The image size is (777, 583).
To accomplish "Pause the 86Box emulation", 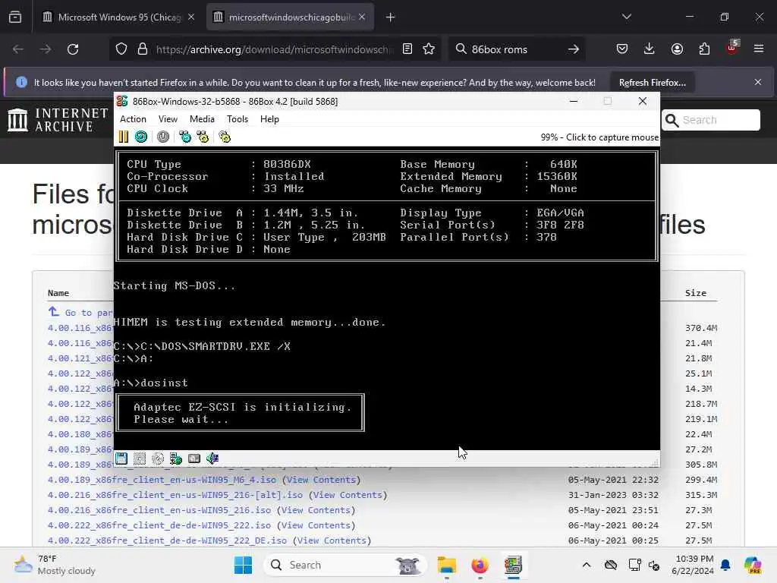I will (x=124, y=137).
